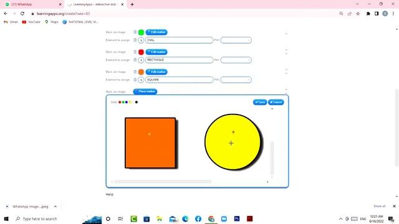Click the SQUARE text field
Image resolution: width=399 pixels, height=224 pixels.
[x=179, y=80]
